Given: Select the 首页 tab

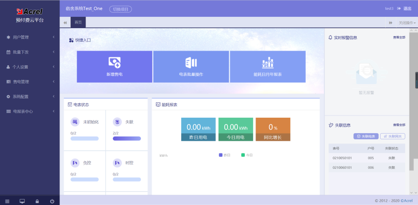Looking at the screenshot, I should coord(78,23).
